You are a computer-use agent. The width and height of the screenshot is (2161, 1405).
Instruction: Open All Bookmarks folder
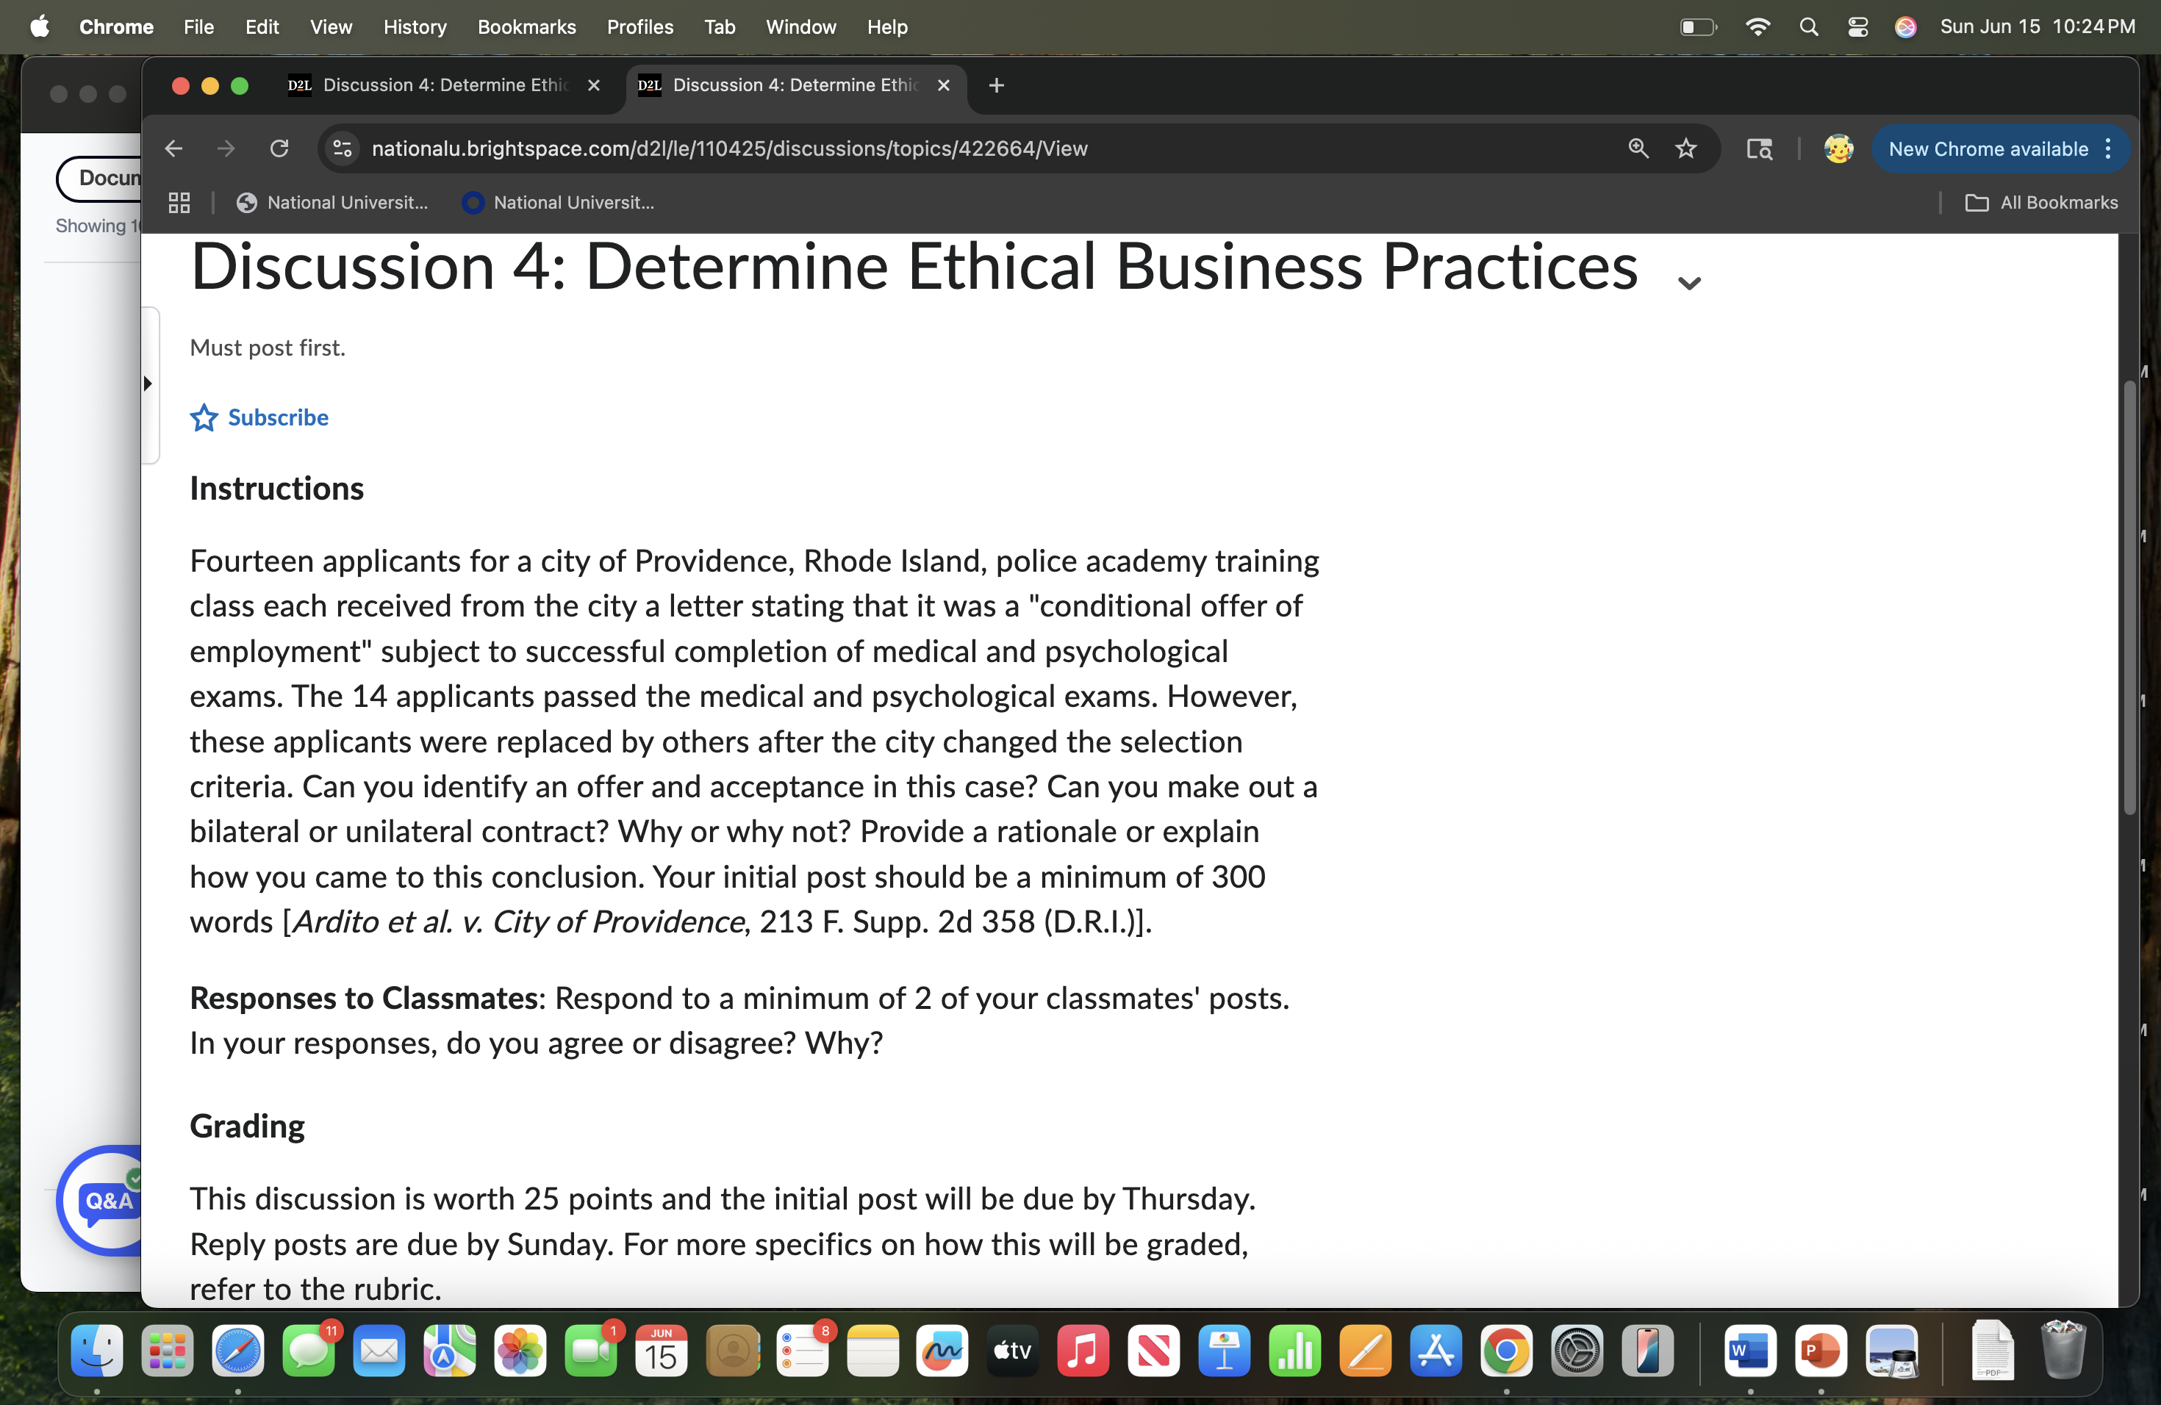(x=2040, y=202)
